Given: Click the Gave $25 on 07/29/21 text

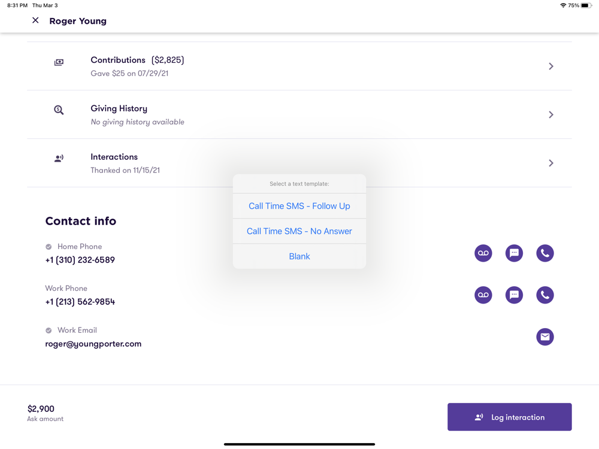Looking at the screenshot, I should tap(129, 73).
